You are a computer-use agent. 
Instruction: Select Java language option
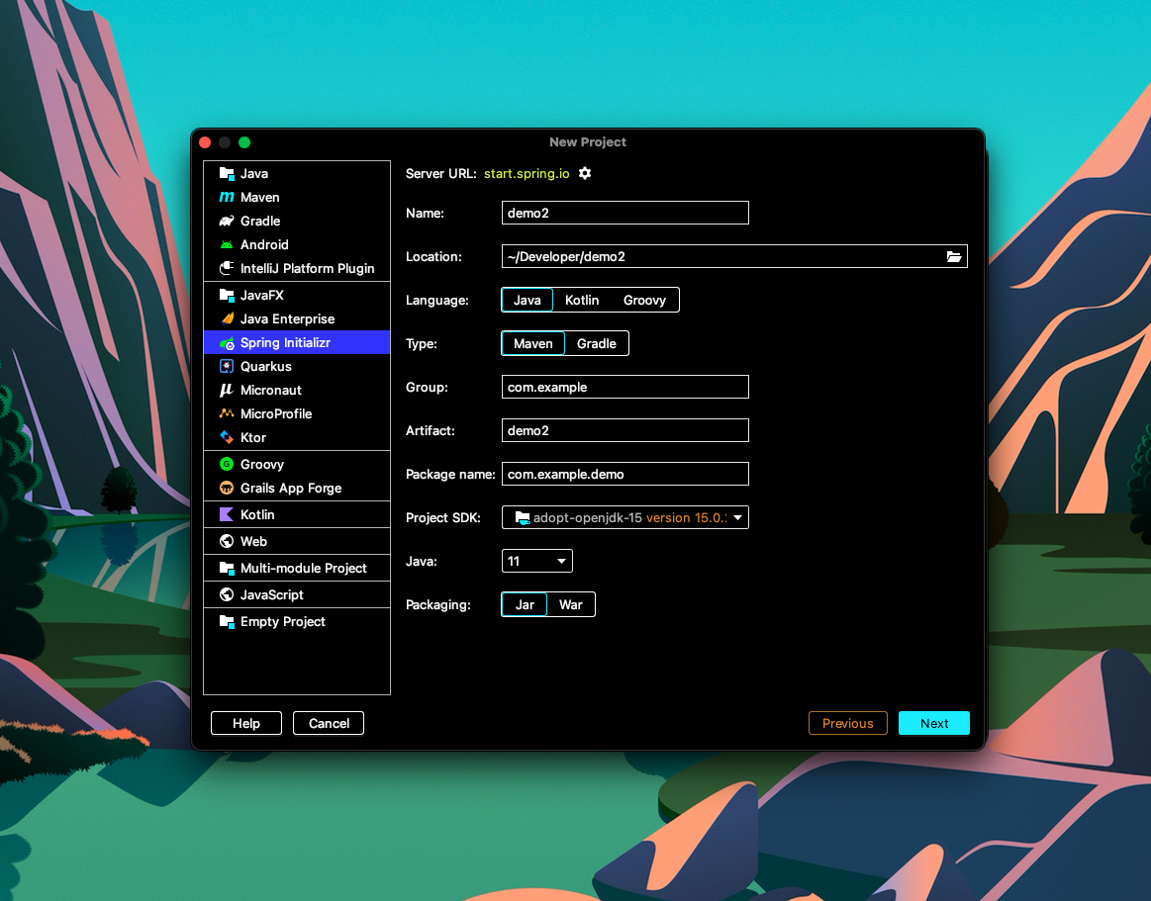coord(528,300)
